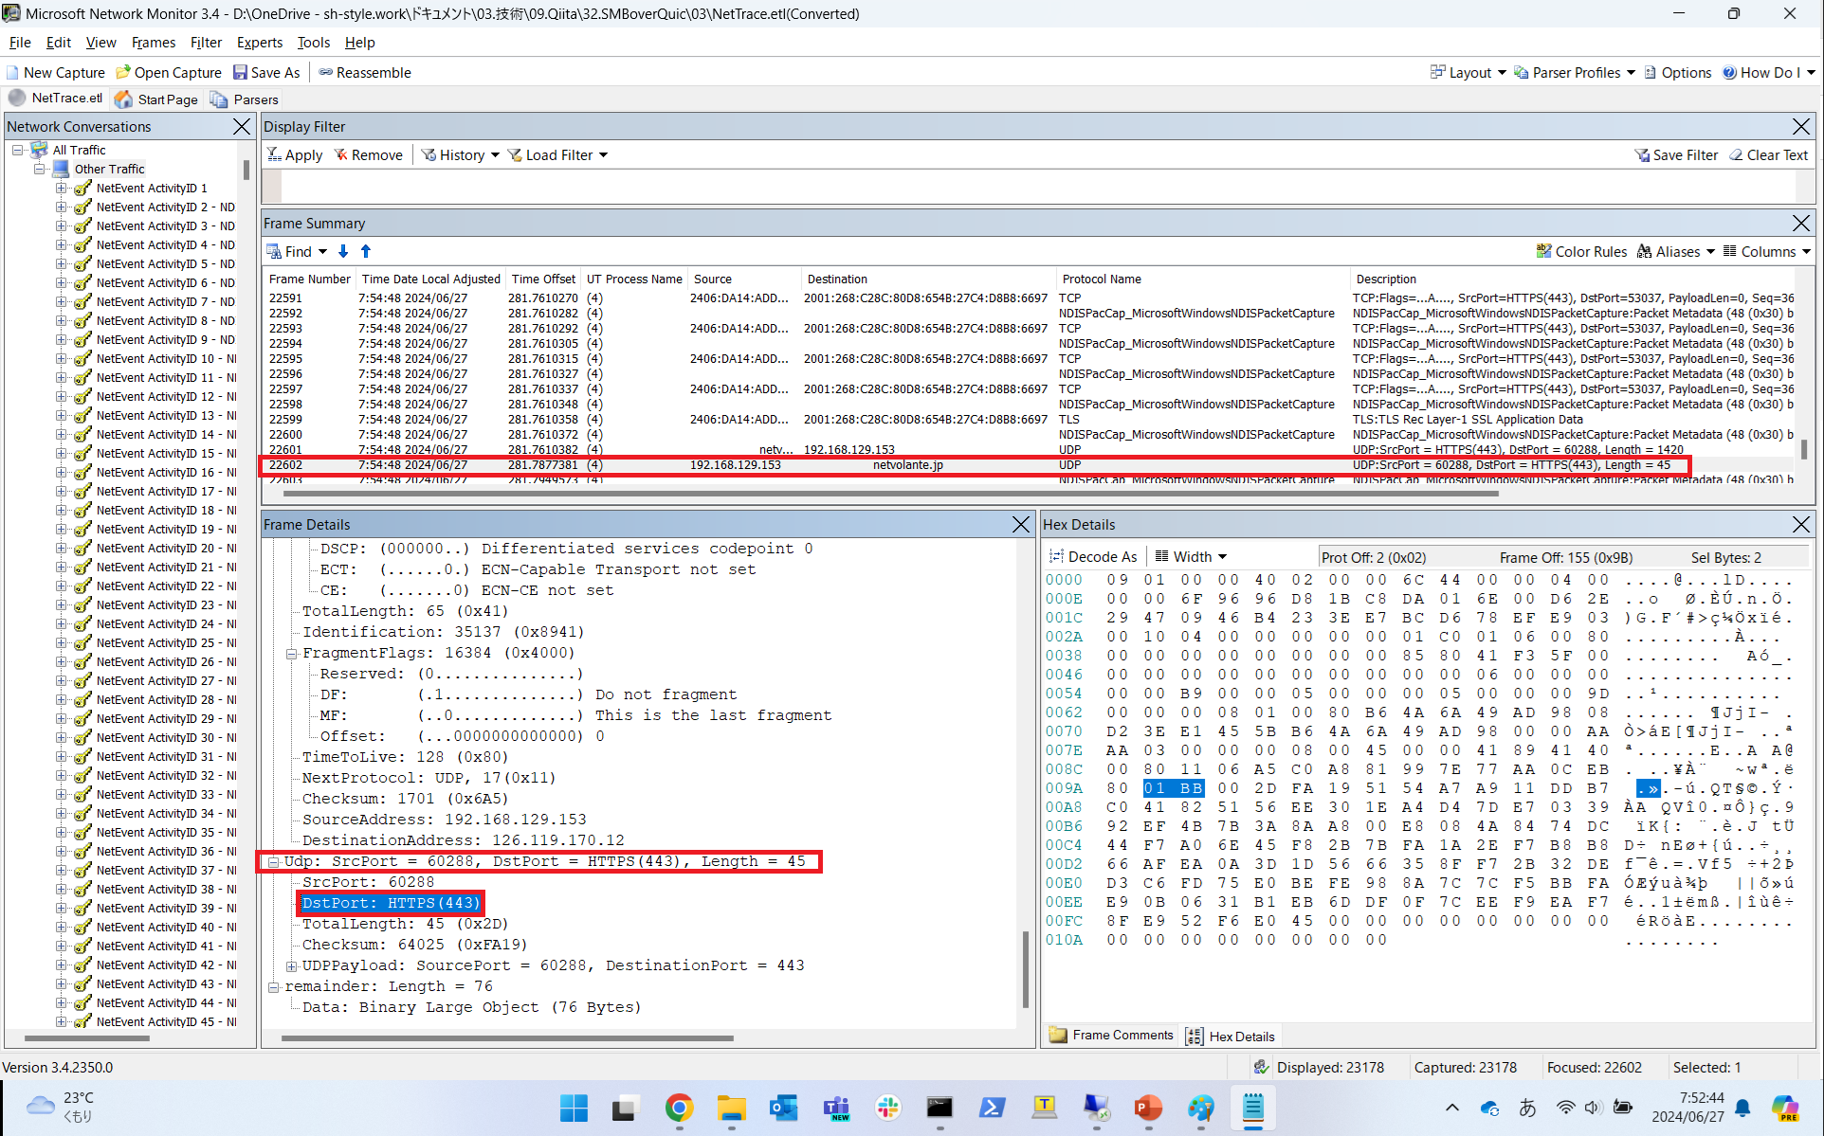Switch to the Frame Comments tab
The image size is (1824, 1136).
coord(1111,1036)
